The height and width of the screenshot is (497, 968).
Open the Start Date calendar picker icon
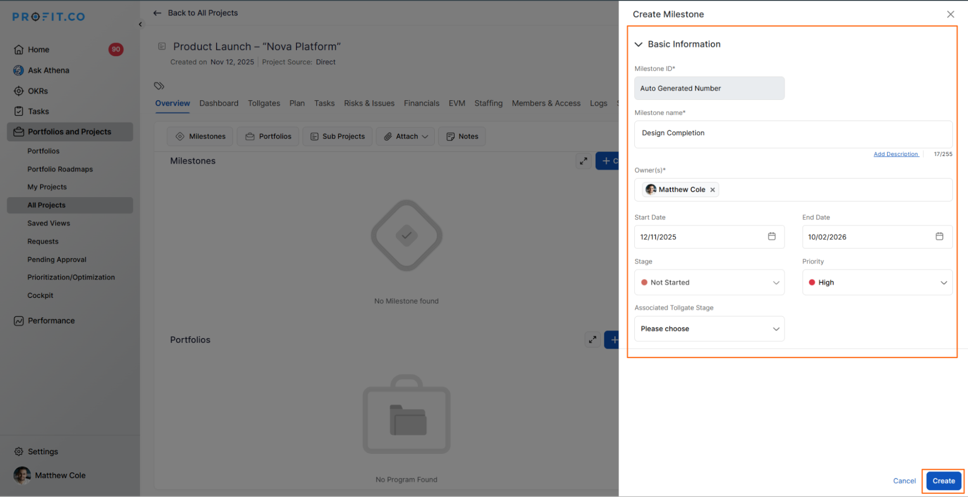(x=771, y=236)
